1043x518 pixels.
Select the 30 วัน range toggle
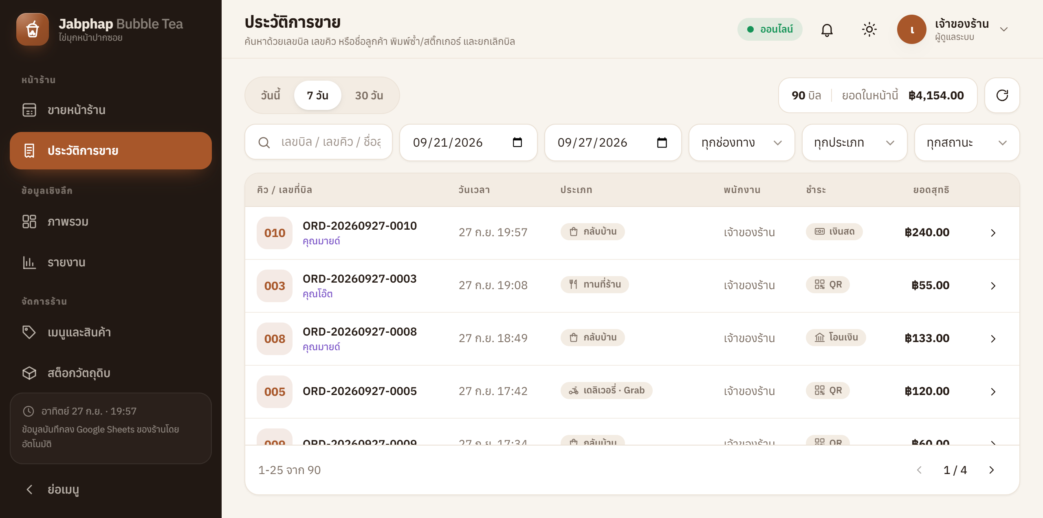pos(369,95)
